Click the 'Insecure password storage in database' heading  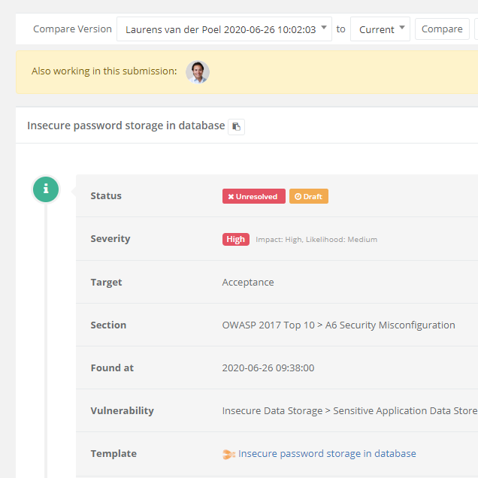[126, 126]
